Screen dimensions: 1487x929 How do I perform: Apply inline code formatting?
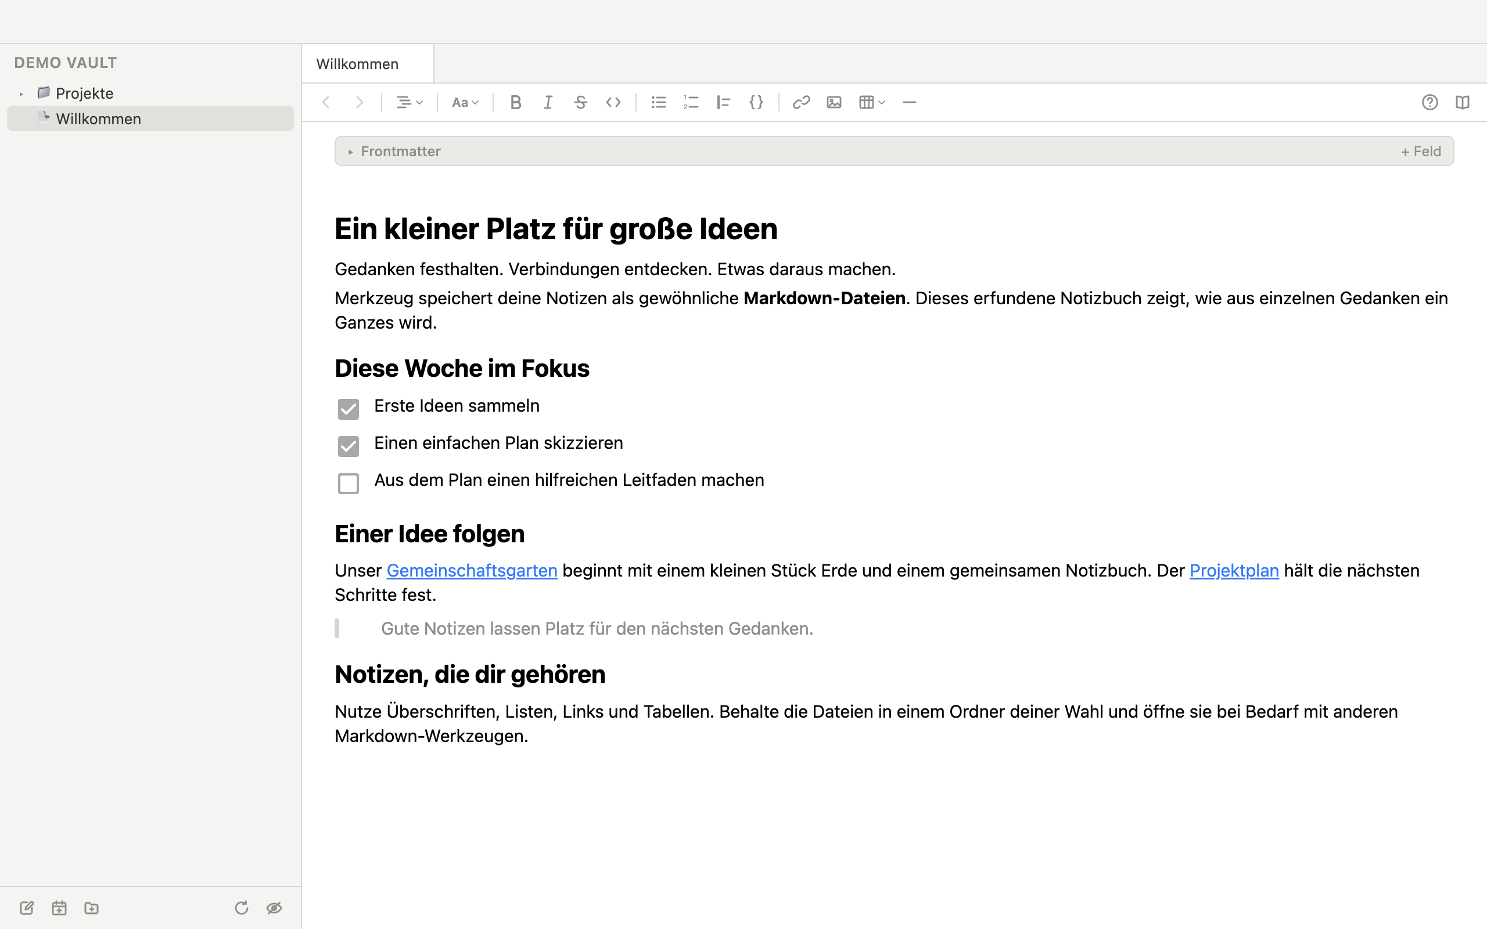pos(613,102)
